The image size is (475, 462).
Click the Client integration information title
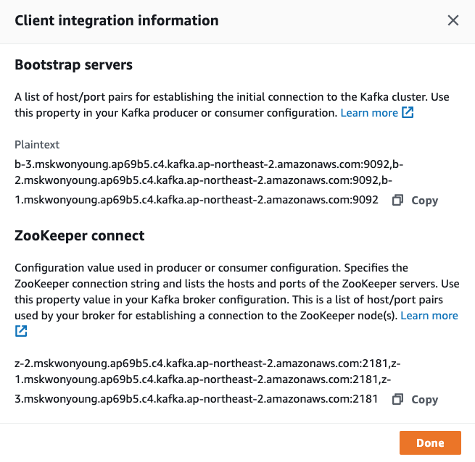tap(117, 20)
